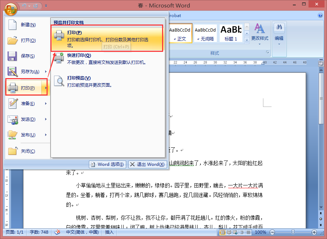Apply the 正文 style from gallery

click(180, 33)
